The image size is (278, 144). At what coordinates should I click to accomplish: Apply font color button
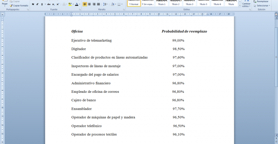click(x=77, y=4)
